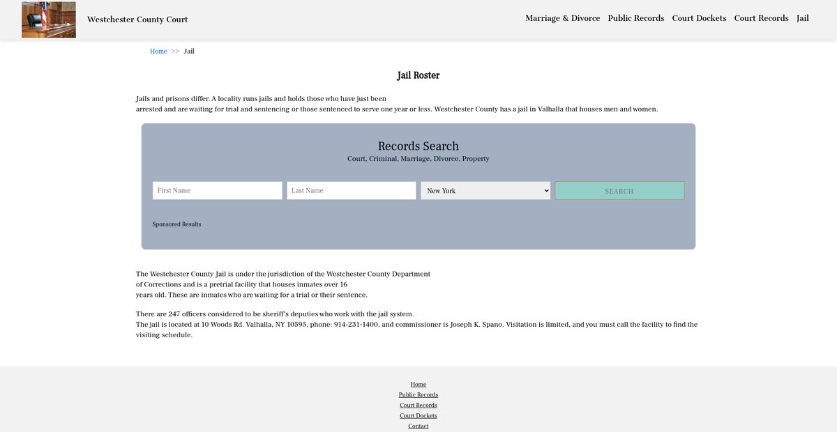Click into the Last Name field

click(351, 191)
